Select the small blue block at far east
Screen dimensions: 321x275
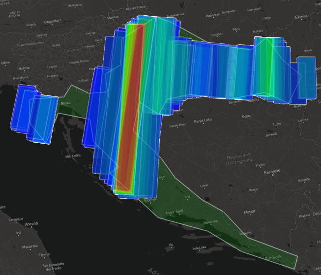pyautogui.click(x=306, y=79)
